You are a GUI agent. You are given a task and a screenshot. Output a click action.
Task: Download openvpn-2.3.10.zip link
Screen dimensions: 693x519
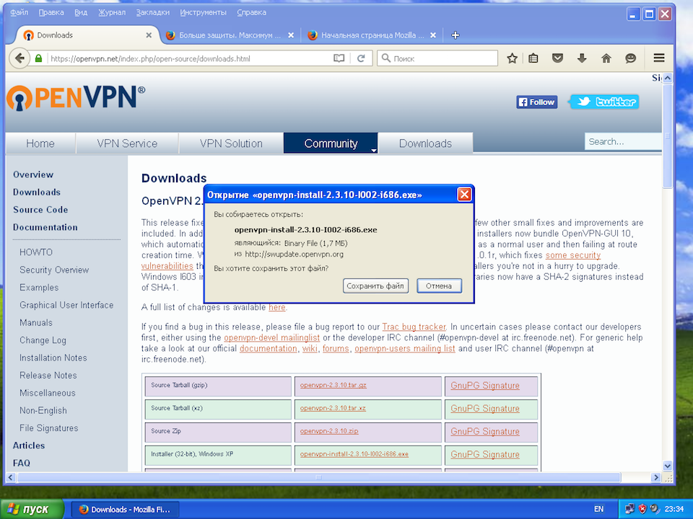[329, 431]
